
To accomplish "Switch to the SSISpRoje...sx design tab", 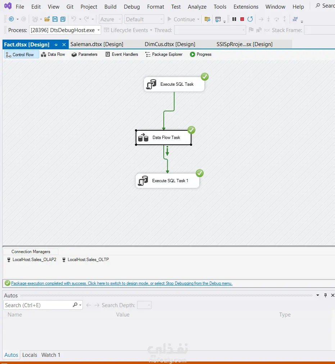I will pyautogui.click(x=245, y=44).
